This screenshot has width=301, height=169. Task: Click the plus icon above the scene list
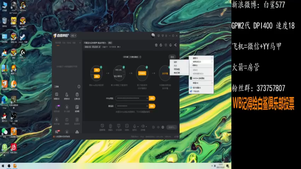tap(80, 43)
